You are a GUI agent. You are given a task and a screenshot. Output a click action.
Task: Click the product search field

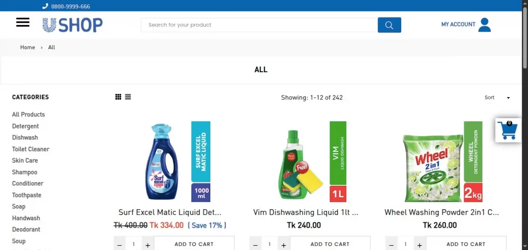[259, 25]
